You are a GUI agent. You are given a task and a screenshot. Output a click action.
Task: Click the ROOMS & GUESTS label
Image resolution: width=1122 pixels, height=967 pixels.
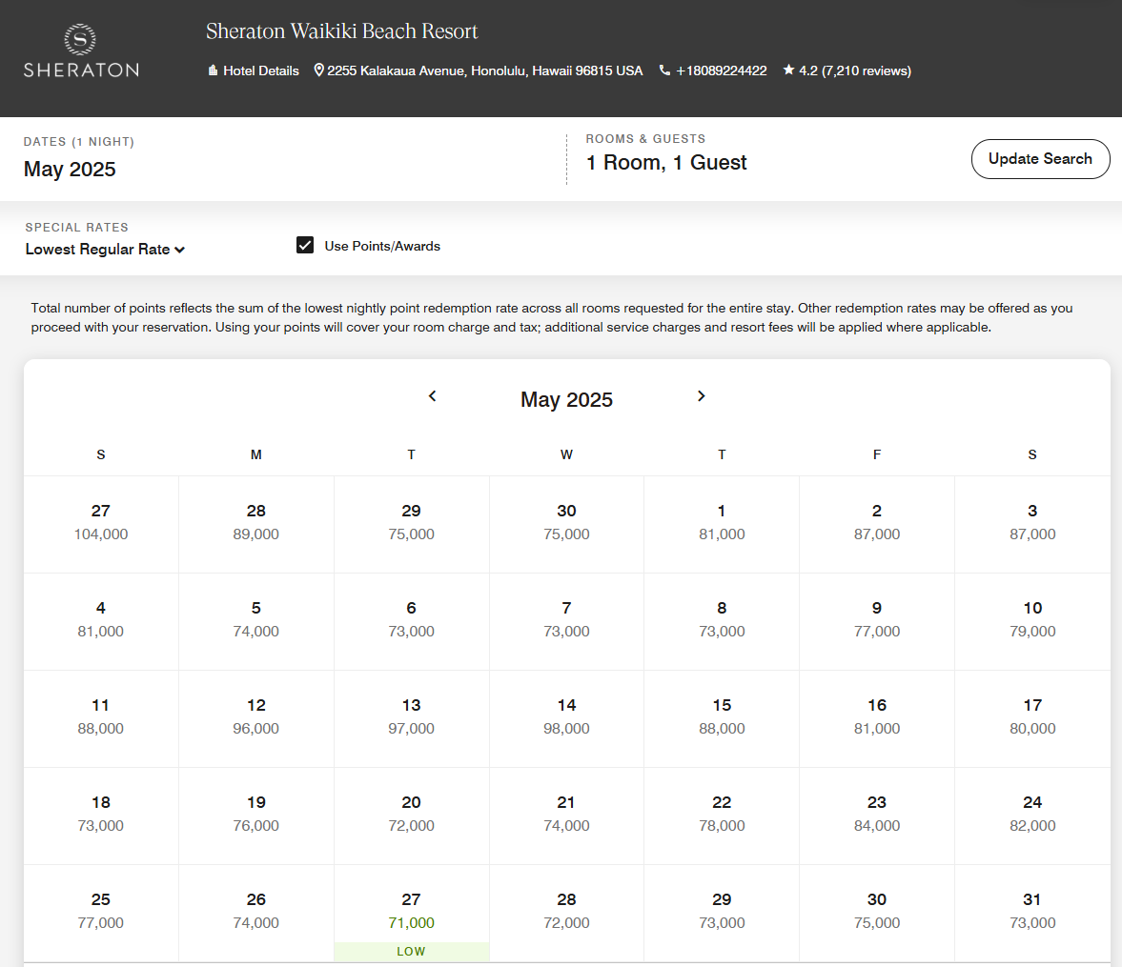click(645, 139)
